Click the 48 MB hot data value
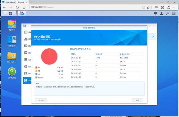 60,68
